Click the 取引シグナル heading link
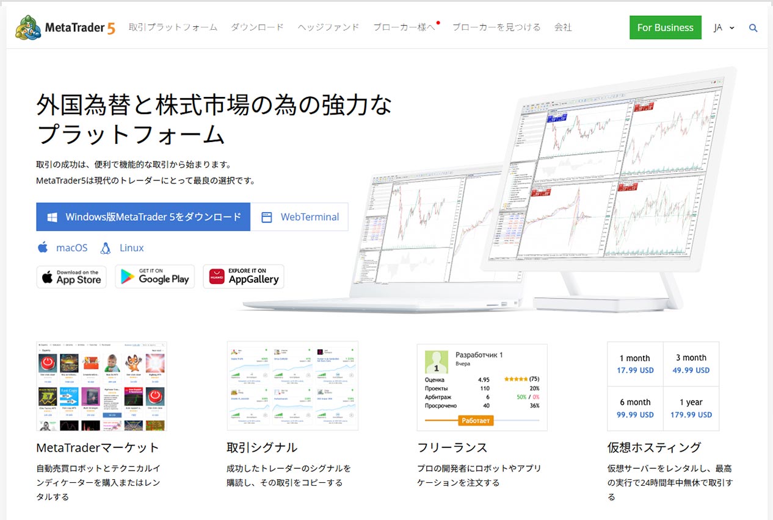The width and height of the screenshot is (773, 520). point(262,447)
